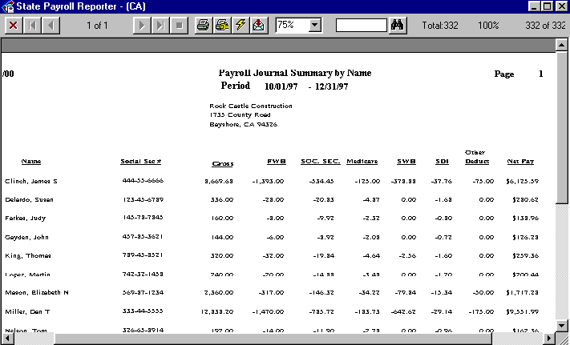Click FWH value -1,470.00

coord(268,311)
